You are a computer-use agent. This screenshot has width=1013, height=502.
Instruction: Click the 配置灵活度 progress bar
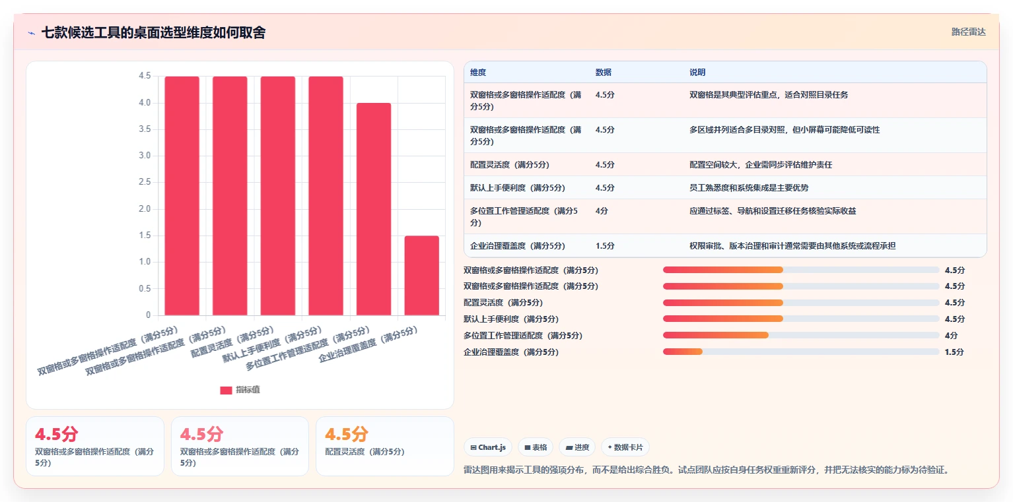point(801,303)
